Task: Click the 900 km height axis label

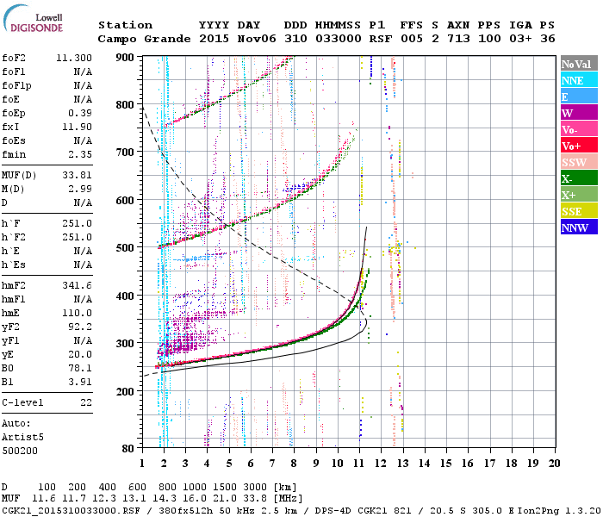Action: (125, 58)
